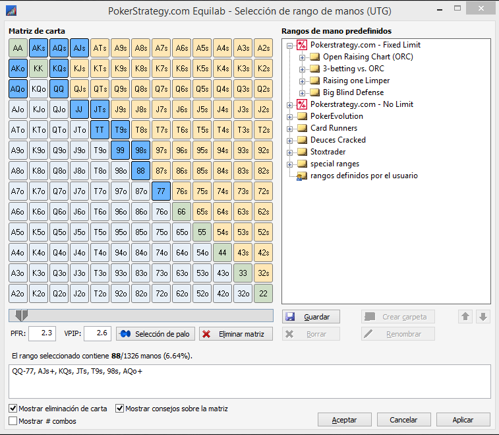Click the range percentage slider handle

point(22,315)
